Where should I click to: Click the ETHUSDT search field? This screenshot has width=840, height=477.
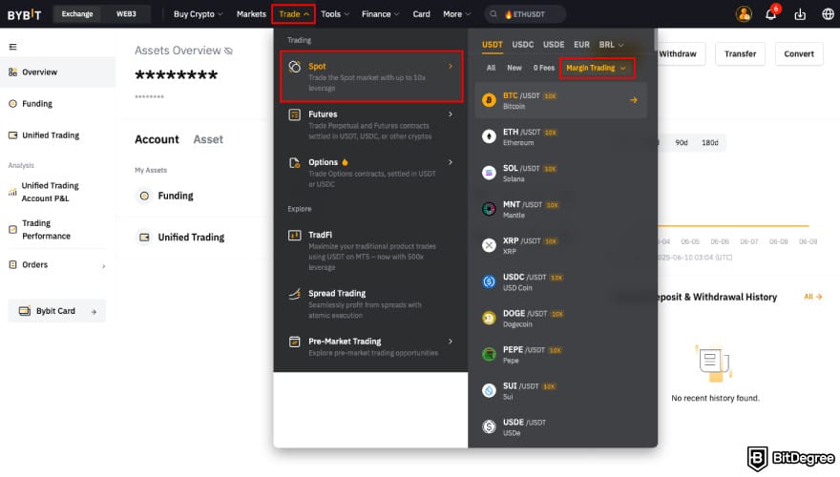[x=525, y=14]
